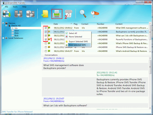Check box for iPhone SMS Backup & Restore ca row
Viewport: 153px width, 115px height.
pos(46,47)
